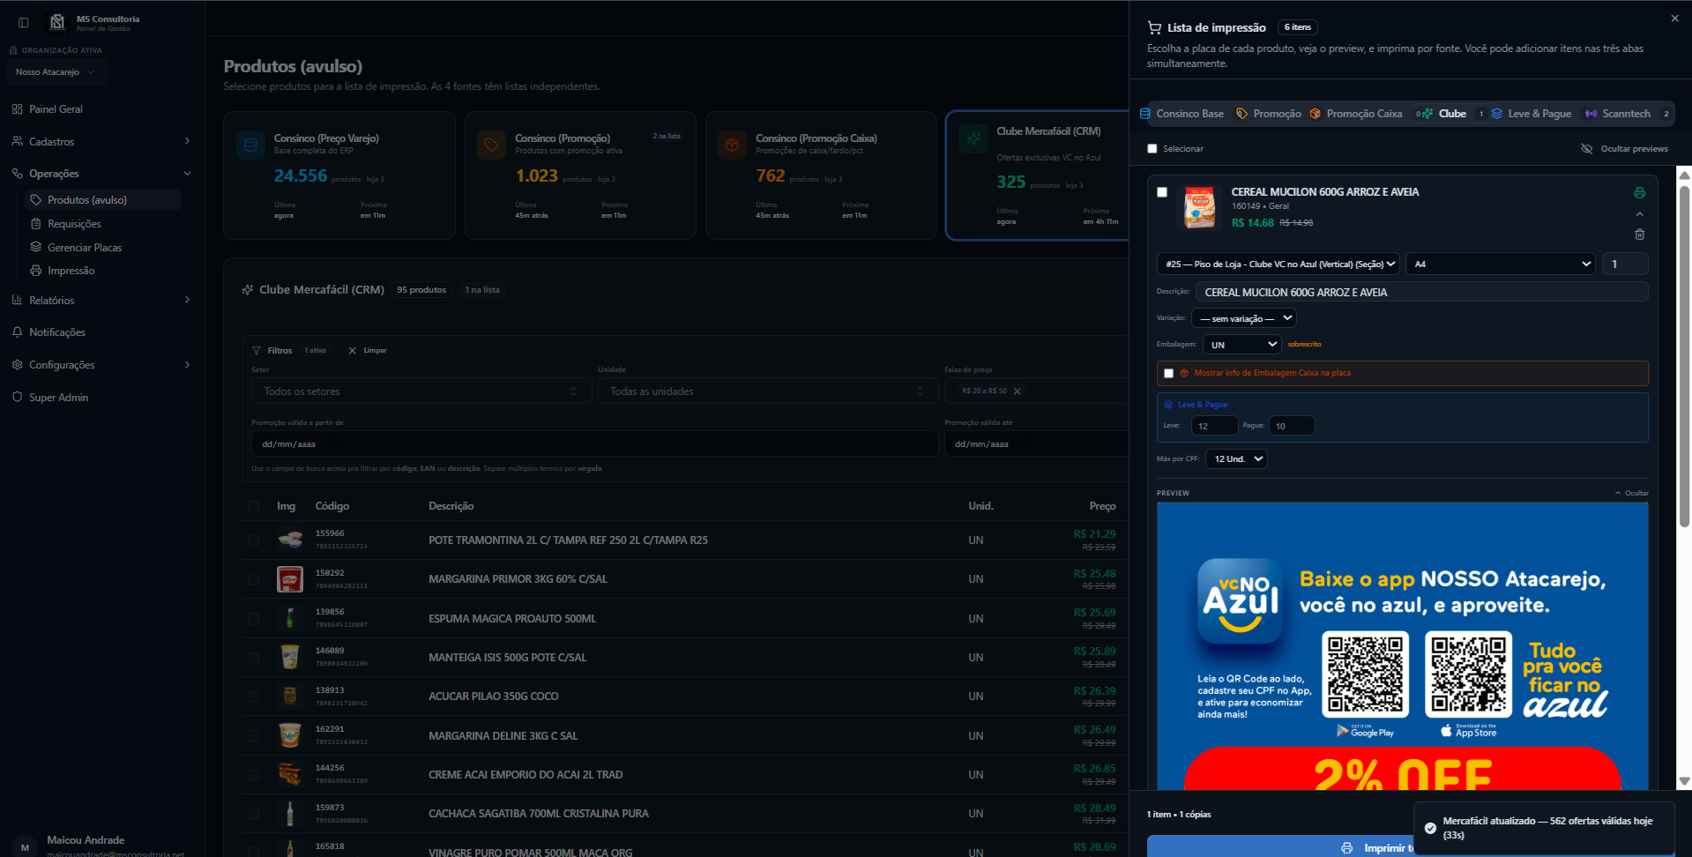This screenshot has height=857, width=1692.
Task: Click the Super Admin shield icon
Action: click(x=18, y=398)
